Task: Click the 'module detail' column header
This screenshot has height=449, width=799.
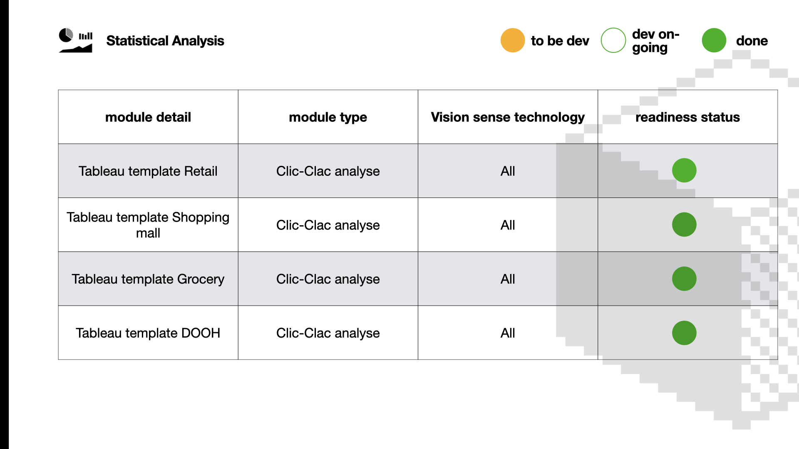Action: click(148, 117)
